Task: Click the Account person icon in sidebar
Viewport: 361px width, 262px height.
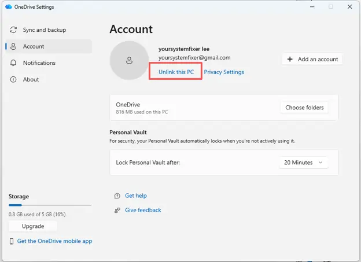Action: (13, 46)
